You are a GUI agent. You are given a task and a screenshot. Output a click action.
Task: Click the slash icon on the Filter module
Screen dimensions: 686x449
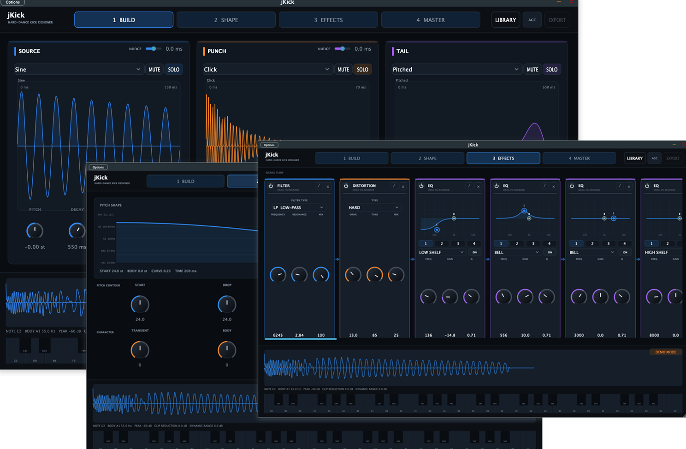[319, 186]
